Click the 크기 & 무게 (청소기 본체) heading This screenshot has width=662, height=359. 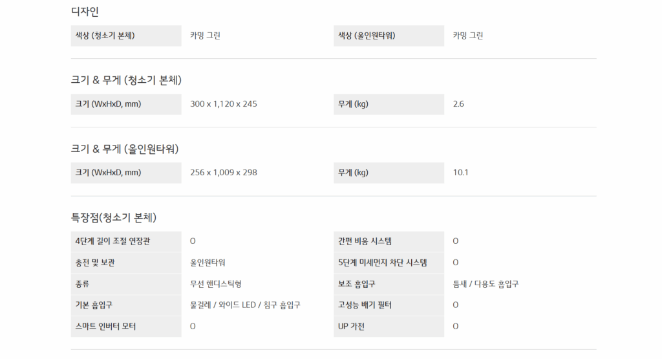pos(126,80)
